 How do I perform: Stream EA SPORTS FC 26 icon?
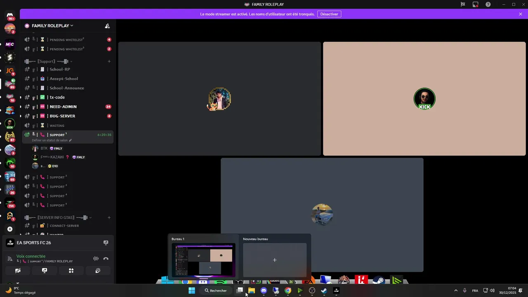point(106,243)
